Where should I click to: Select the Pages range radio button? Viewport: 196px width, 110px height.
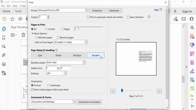coord(62,29)
